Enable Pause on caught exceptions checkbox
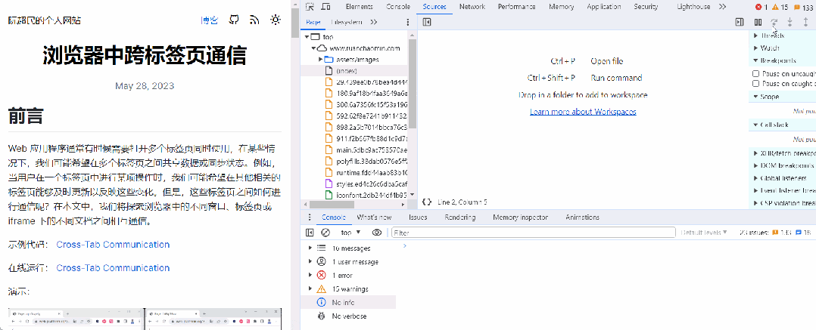Image resolution: width=816 pixels, height=330 pixels. click(755, 84)
